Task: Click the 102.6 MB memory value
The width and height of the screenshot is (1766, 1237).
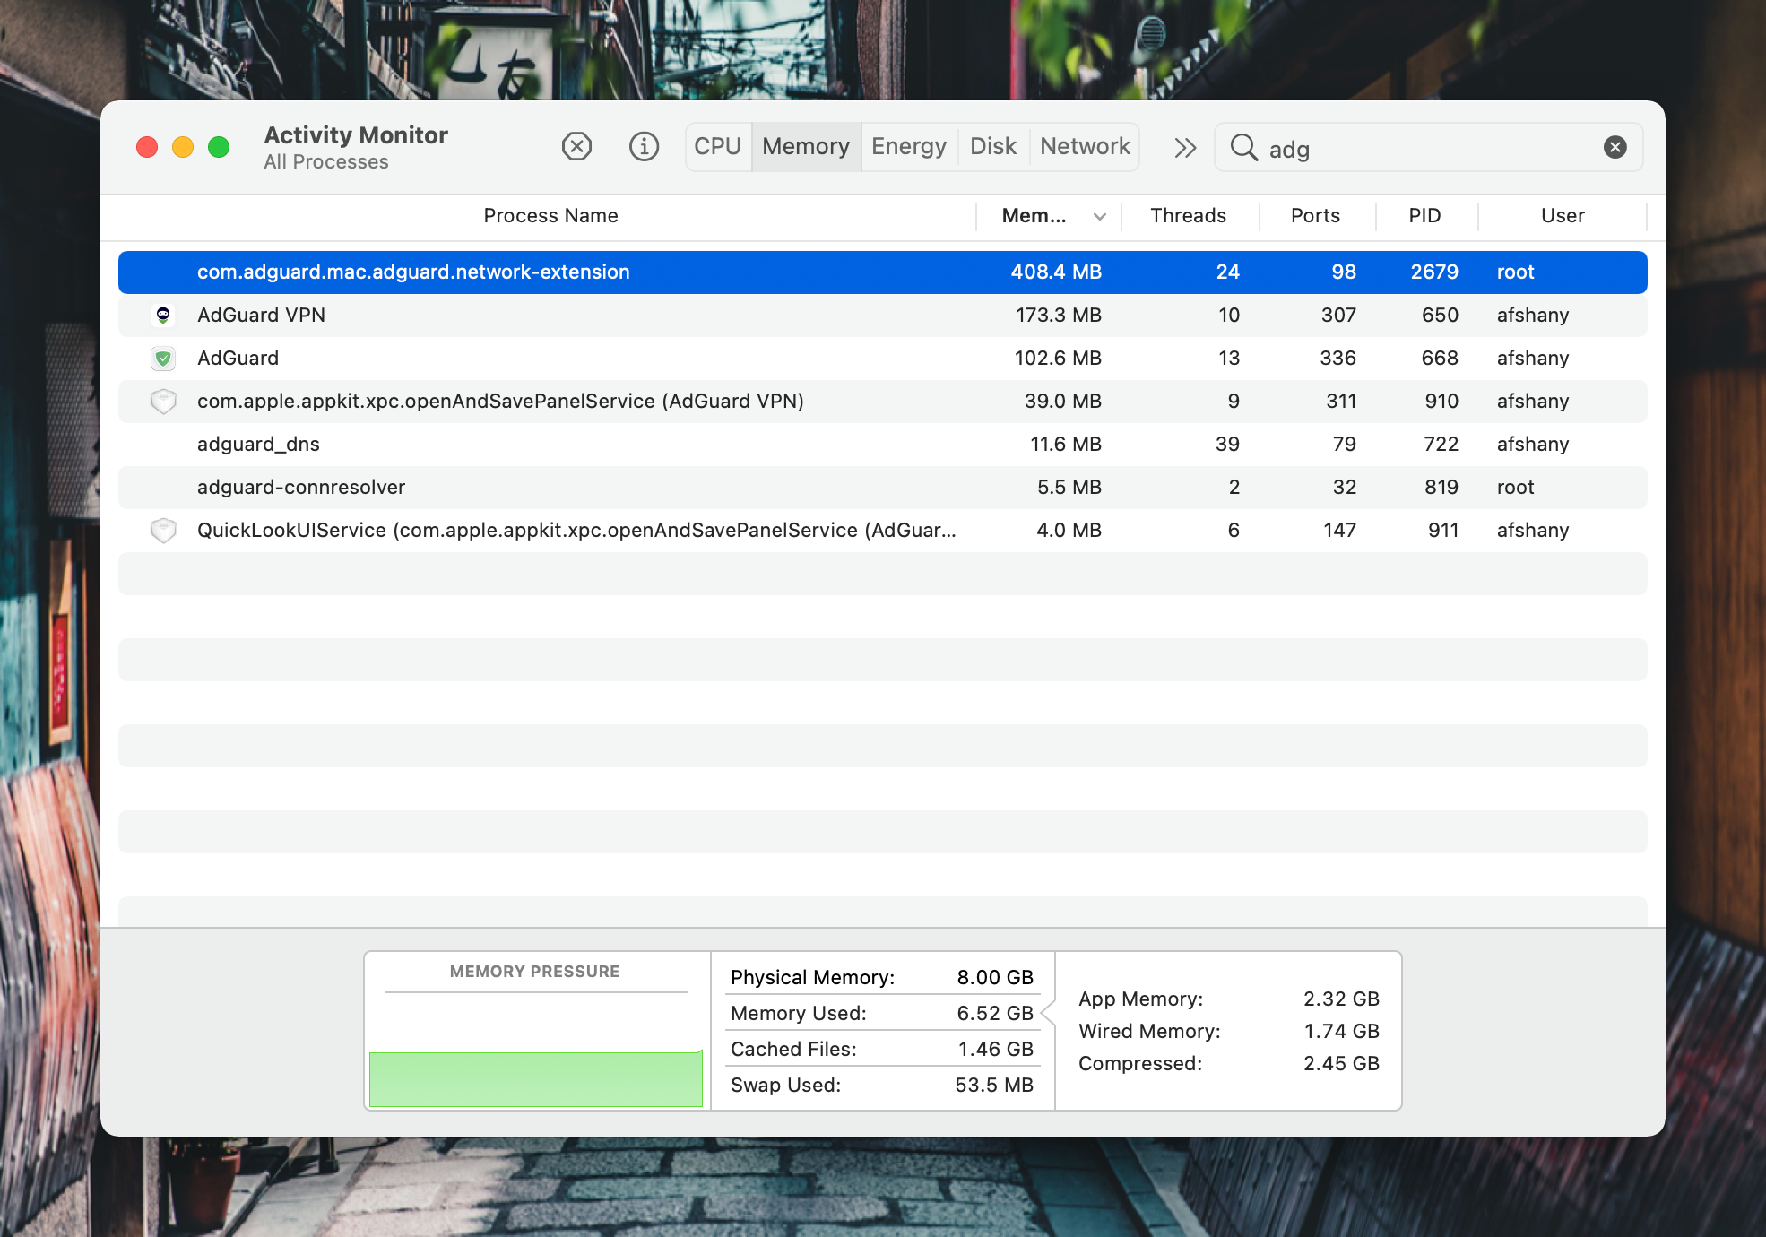Action: [x=1058, y=358]
